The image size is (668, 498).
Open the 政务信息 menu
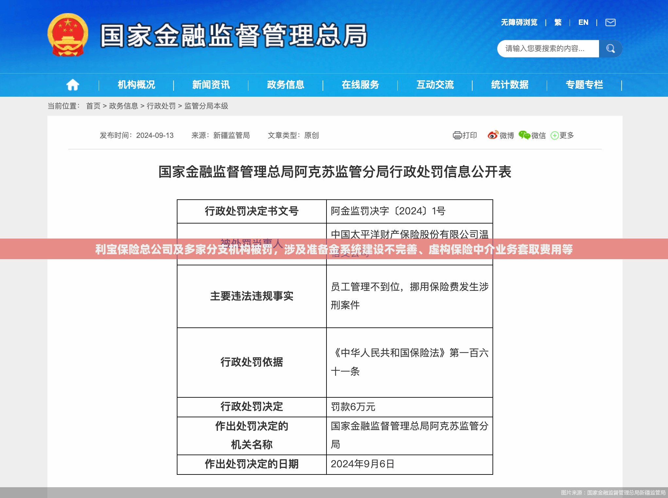pyautogui.click(x=286, y=85)
